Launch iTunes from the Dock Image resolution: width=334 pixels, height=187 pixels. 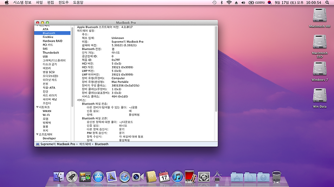(x=177, y=177)
